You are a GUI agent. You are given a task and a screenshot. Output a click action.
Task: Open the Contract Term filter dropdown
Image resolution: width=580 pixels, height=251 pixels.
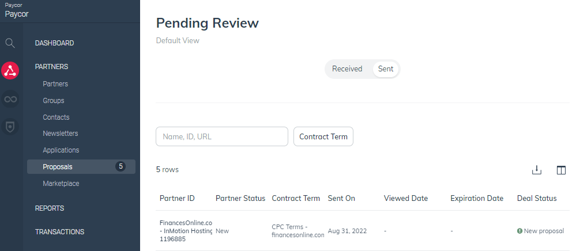[x=323, y=136]
